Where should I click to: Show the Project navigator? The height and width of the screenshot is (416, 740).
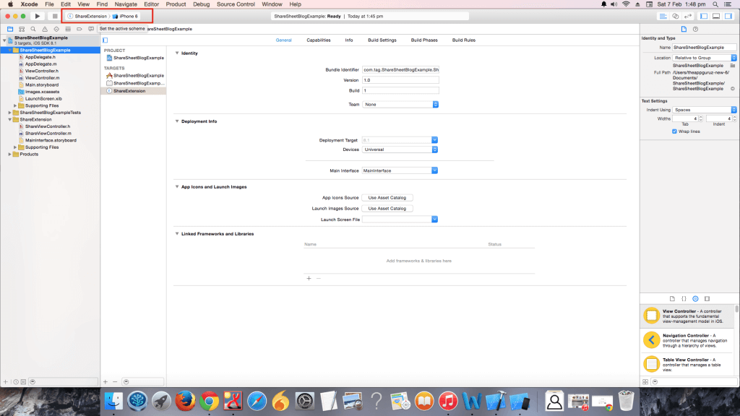[x=10, y=29]
